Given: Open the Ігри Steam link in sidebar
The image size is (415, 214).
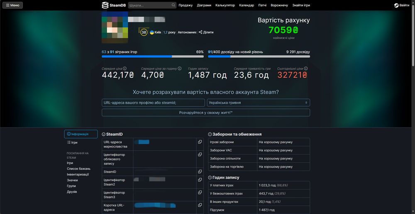Looking at the screenshot, I should [70, 163].
